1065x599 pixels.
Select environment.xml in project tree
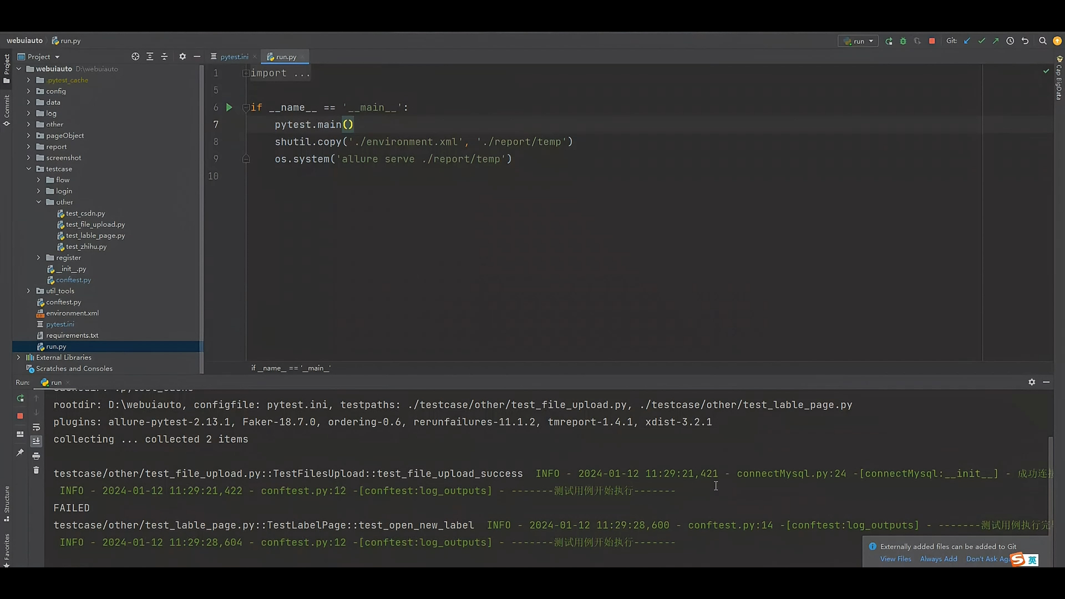[x=72, y=313]
